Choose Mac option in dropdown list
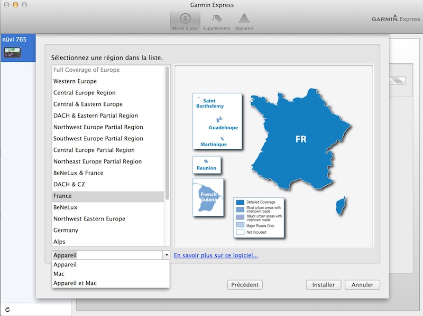Image resolution: width=423 pixels, height=316 pixels. pos(111,274)
